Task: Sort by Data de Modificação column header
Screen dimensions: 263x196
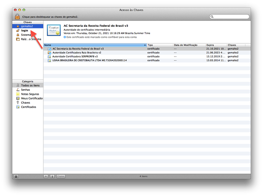Action: tap(189, 45)
